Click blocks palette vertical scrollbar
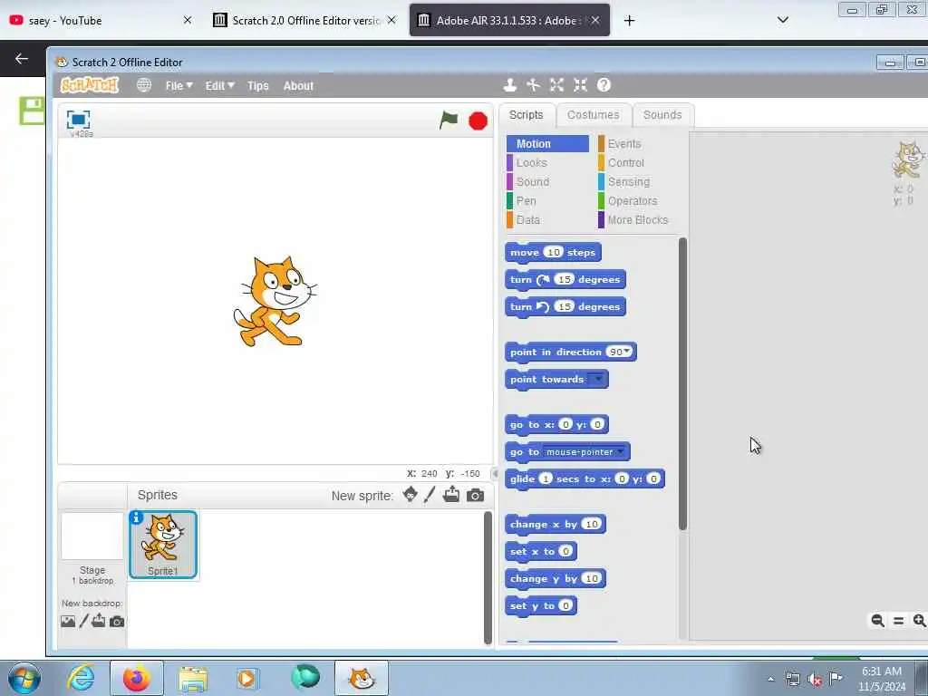Viewport: 928px width, 696px height. [682, 383]
